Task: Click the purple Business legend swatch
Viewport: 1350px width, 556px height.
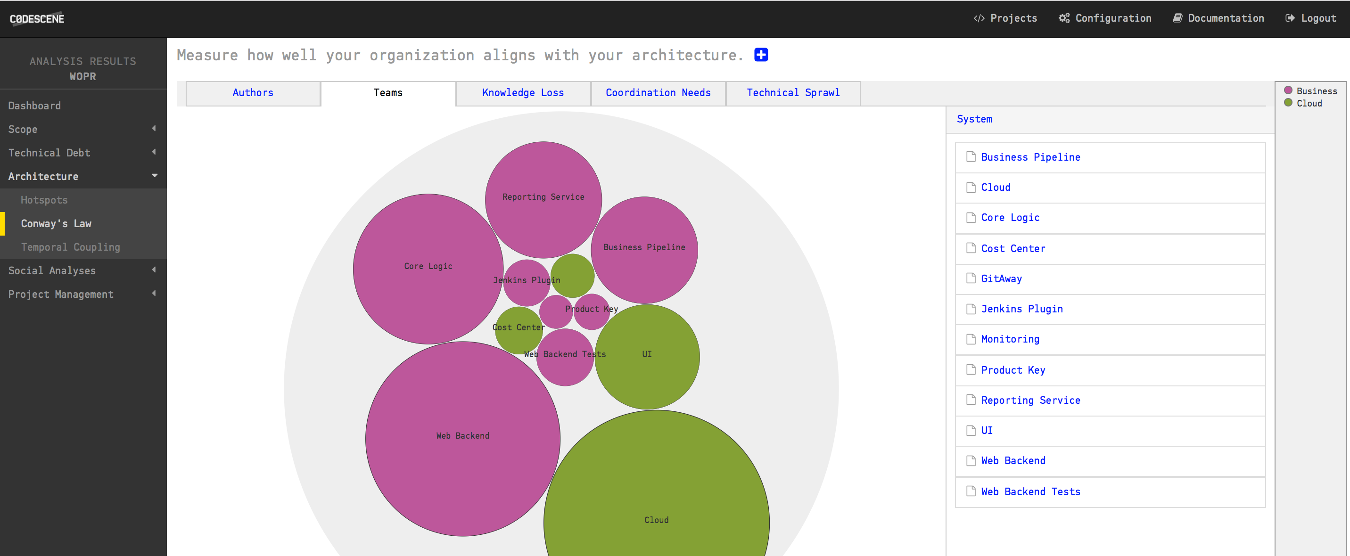Action: [1288, 90]
